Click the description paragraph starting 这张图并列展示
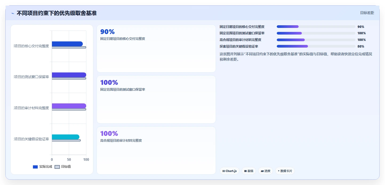Screen dimensions: 385x185 (x=296, y=57)
